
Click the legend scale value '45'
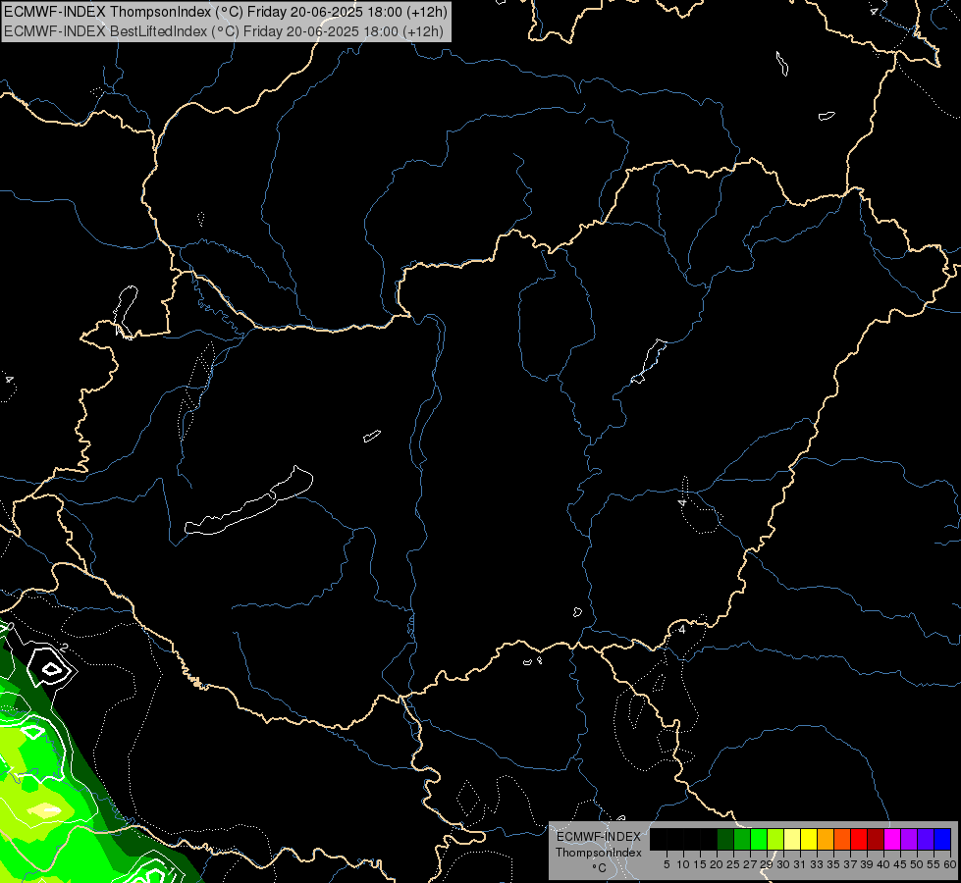click(x=900, y=864)
